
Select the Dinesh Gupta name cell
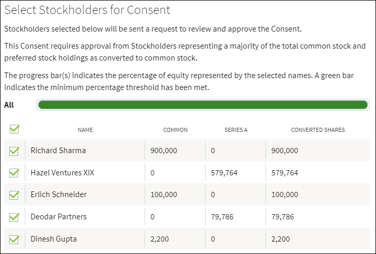point(54,238)
